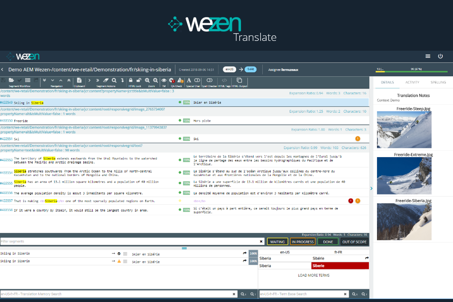The width and height of the screenshot is (453, 302).
Task: Click the progress bar in header
Action: click(411, 71)
